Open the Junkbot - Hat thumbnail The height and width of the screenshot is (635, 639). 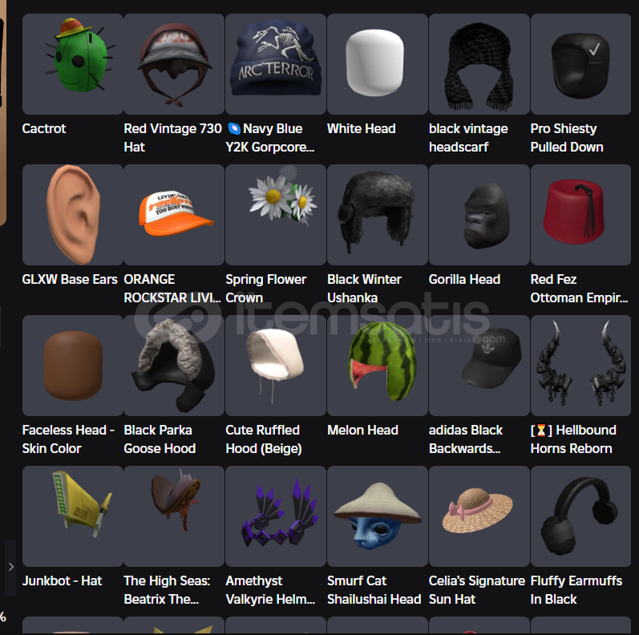pos(72,516)
